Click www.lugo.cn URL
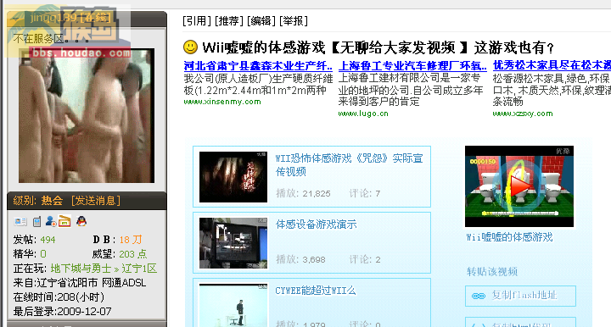Viewport: 611px width, 327px height. click(x=363, y=114)
